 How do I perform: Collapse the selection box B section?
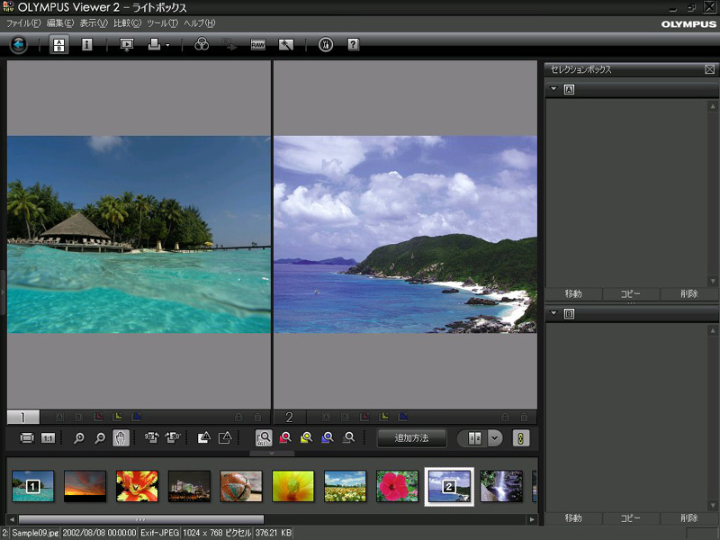[x=553, y=313]
